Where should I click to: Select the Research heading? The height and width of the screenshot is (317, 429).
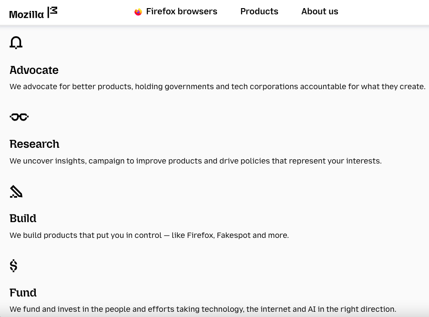click(34, 144)
